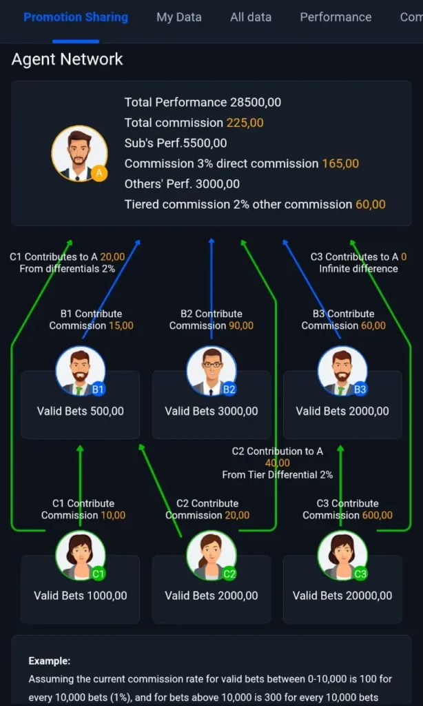The height and width of the screenshot is (706, 423).
Task: Select the C1 agent avatar
Action: click(x=80, y=555)
